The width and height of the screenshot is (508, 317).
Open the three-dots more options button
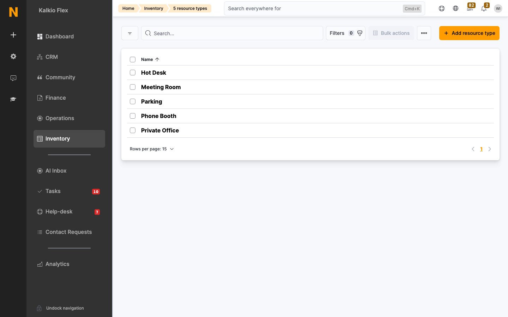click(424, 33)
